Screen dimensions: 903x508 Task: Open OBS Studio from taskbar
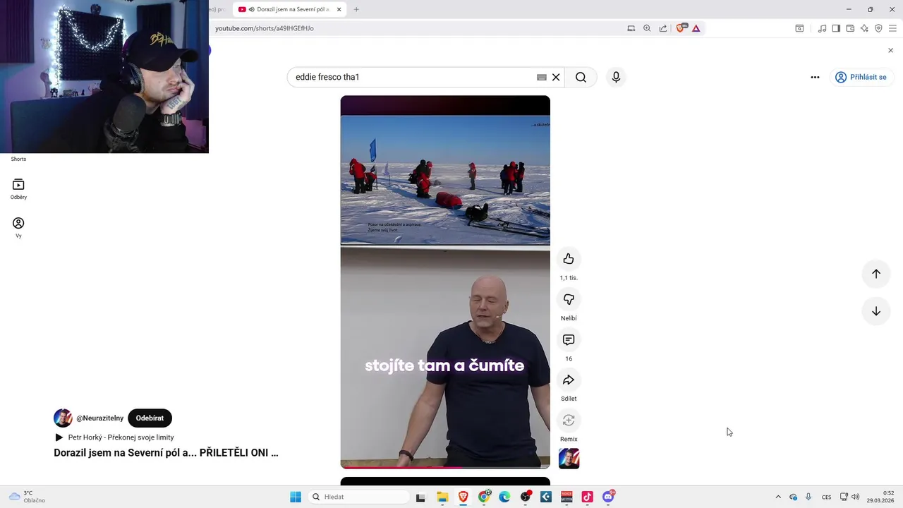point(526,497)
